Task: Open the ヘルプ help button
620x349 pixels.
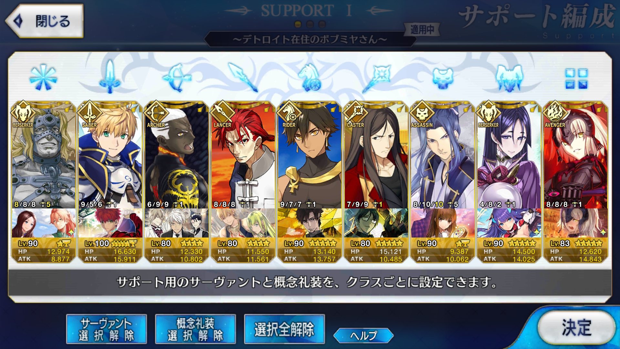Action: [x=364, y=336]
